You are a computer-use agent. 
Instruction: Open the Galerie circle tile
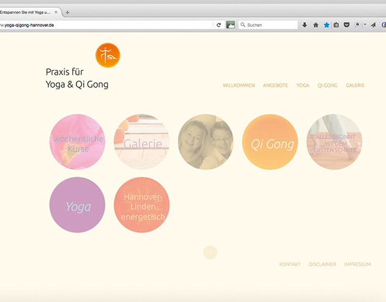point(141,142)
